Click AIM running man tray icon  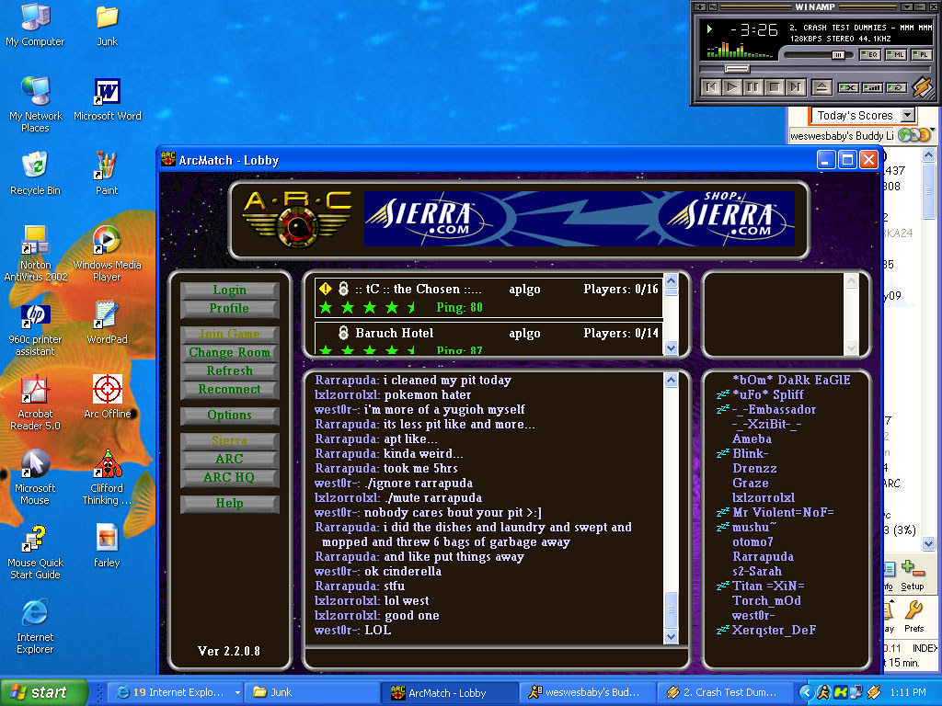823,692
